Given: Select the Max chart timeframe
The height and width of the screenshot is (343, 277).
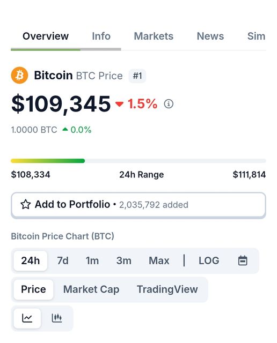Looking at the screenshot, I should [x=159, y=260].
